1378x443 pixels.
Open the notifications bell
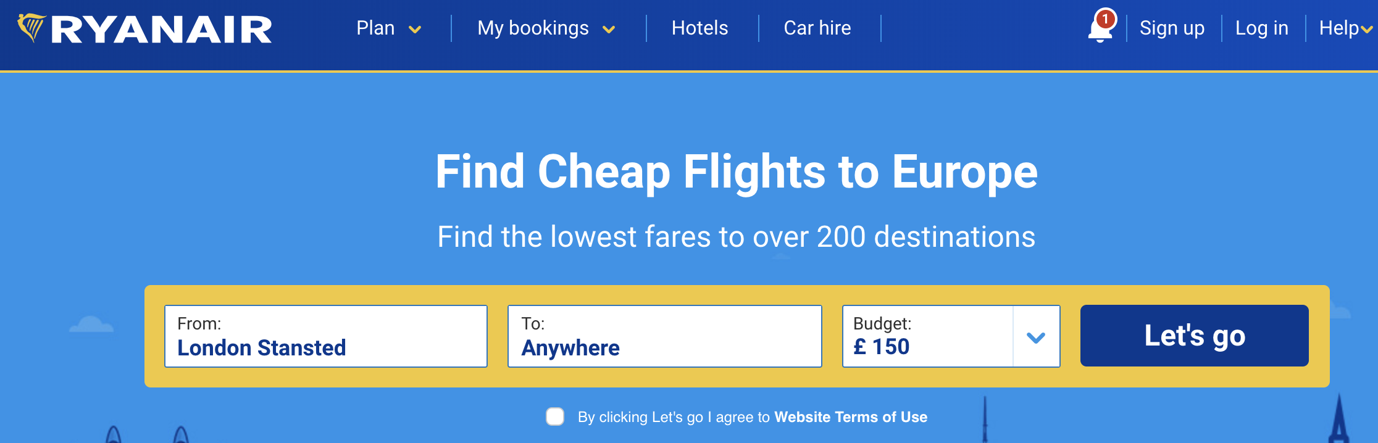tap(1098, 31)
